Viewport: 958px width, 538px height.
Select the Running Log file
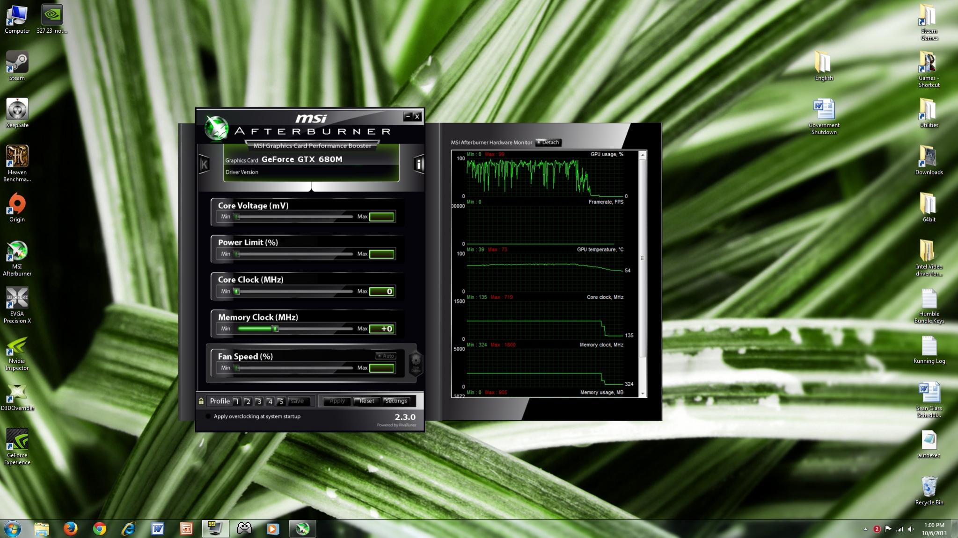[929, 350]
